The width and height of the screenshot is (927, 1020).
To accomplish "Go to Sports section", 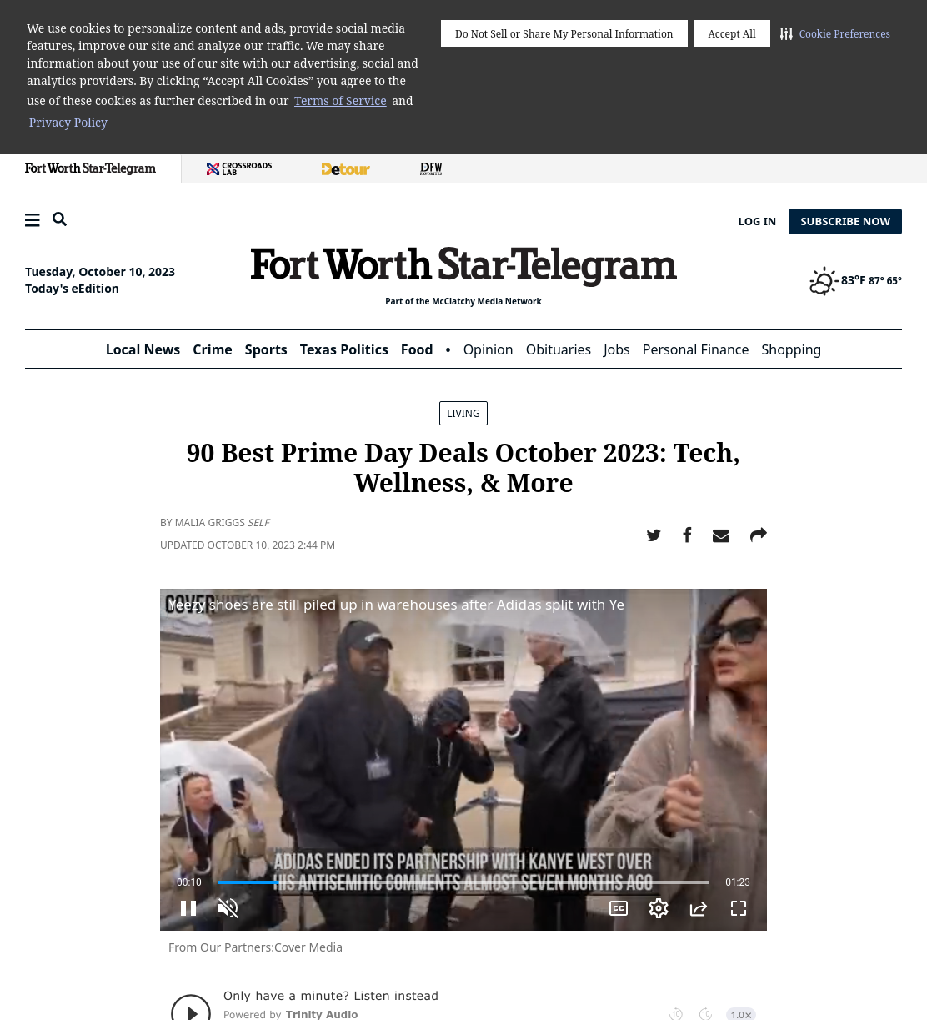I will click(x=266, y=349).
